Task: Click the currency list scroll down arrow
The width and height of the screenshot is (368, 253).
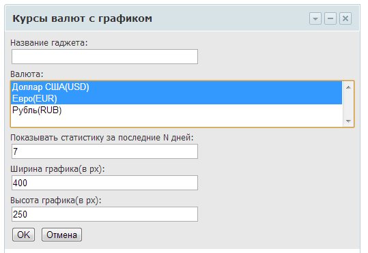Action: (348, 121)
